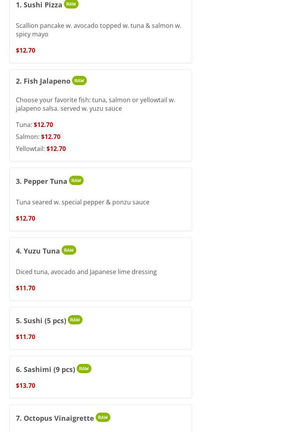Click the RAW badge beside Fish Jalapeno
The image size is (304, 432).
(79, 81)
